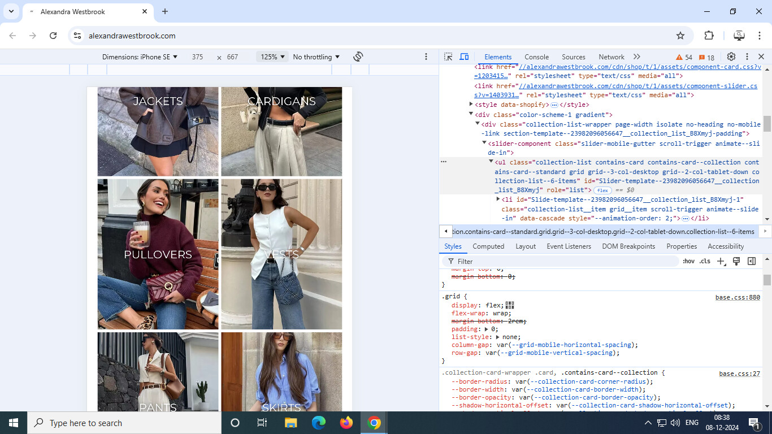772x434 pixels.
Task: Switch to the Console tab
Action: click(x=536, y=57)
